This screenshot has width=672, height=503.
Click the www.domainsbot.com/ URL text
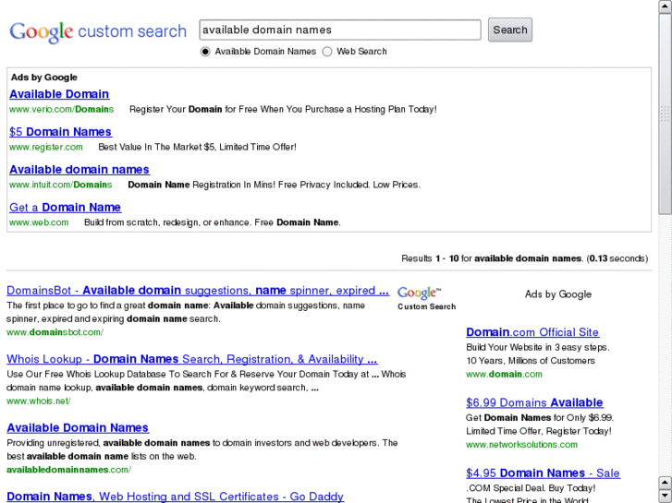pyautogui.click(x=55, y=332)
